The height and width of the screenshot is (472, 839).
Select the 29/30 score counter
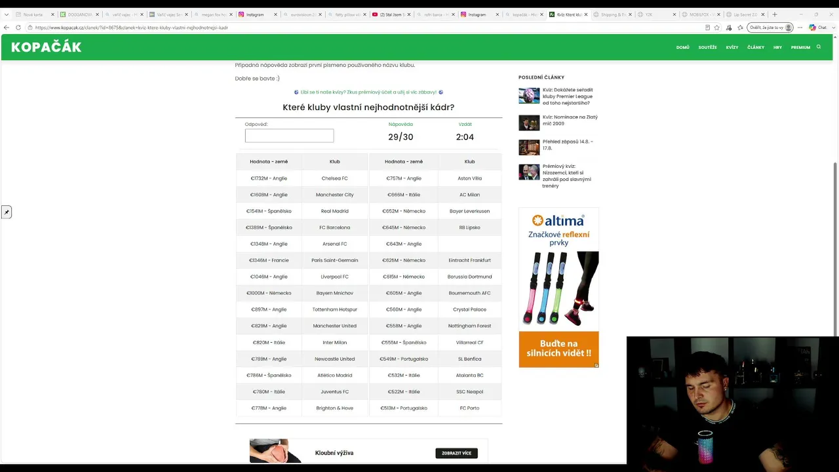tap(400, 137)
